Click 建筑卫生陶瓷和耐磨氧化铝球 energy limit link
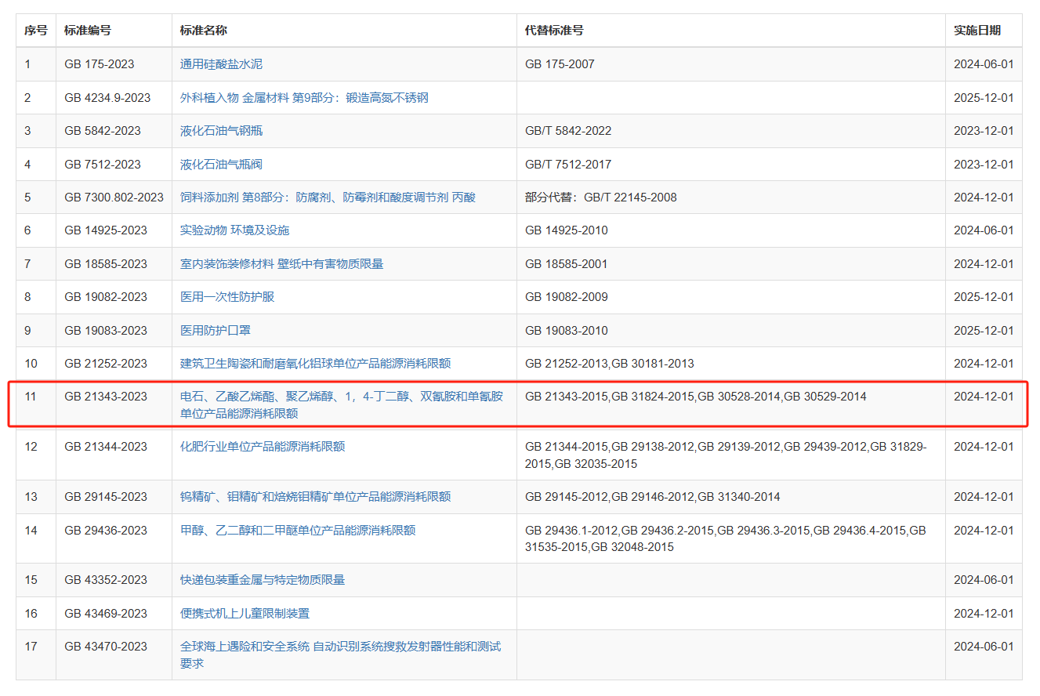This screenshot has height=696, width=1040. pos(315,364)
